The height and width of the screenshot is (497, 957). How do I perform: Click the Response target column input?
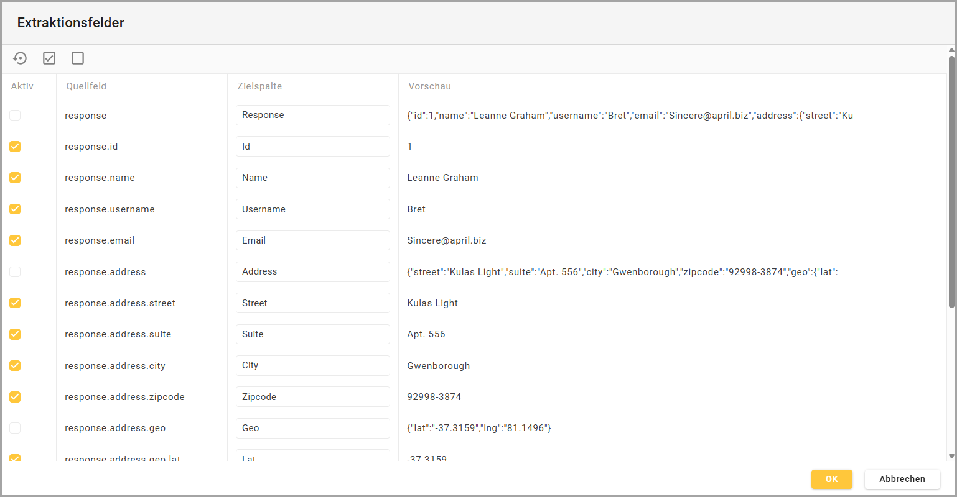click(x=312, y=116)
